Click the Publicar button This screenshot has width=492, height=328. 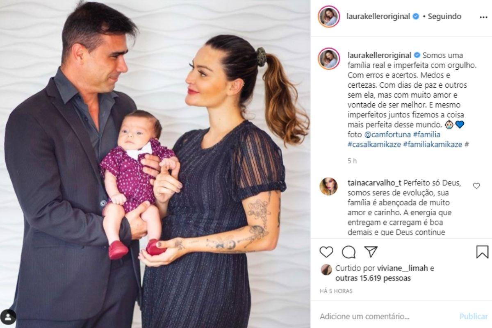pyautogui.click(x=474, y=317)
